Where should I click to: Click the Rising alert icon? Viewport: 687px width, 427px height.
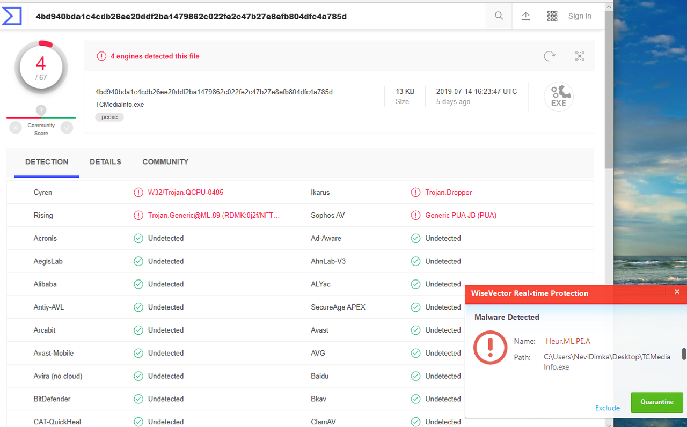[138, 215]
